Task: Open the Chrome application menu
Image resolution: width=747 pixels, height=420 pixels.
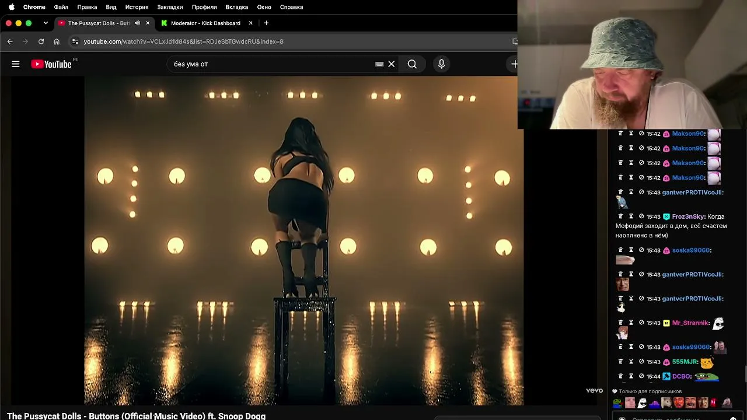Action: 34,7
